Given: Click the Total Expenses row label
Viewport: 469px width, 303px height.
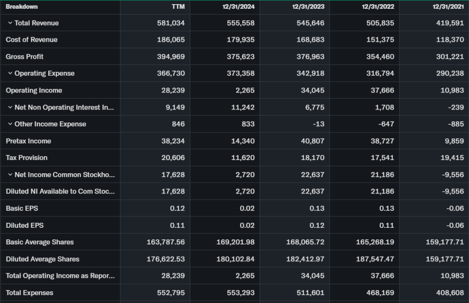Looking at the screenshot, I should tap(29, 293).
